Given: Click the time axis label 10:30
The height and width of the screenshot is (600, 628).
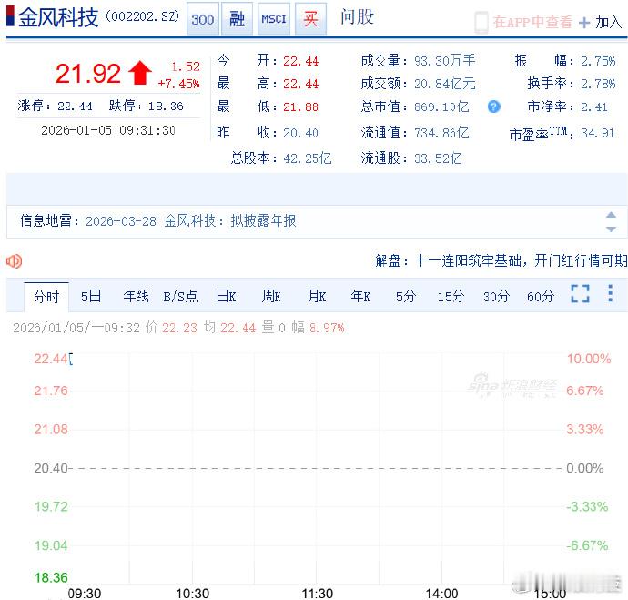Looking at the screenshot, I should (x=193, y=594).
